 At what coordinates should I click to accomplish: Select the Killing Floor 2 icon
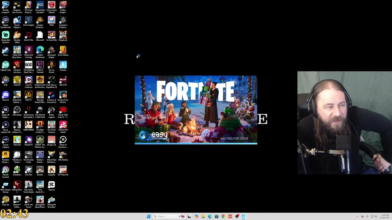(x=17, y=187)
